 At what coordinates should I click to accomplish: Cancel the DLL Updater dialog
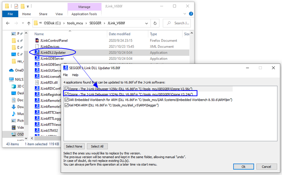click(266, 167)
